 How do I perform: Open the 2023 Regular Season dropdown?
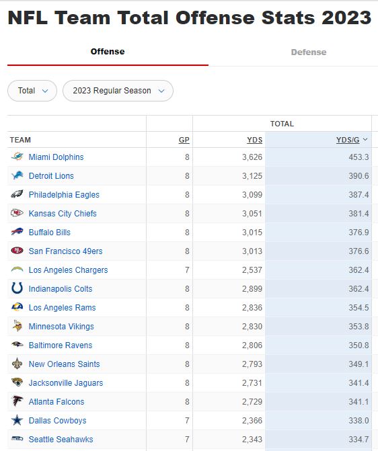pos(118,91)
